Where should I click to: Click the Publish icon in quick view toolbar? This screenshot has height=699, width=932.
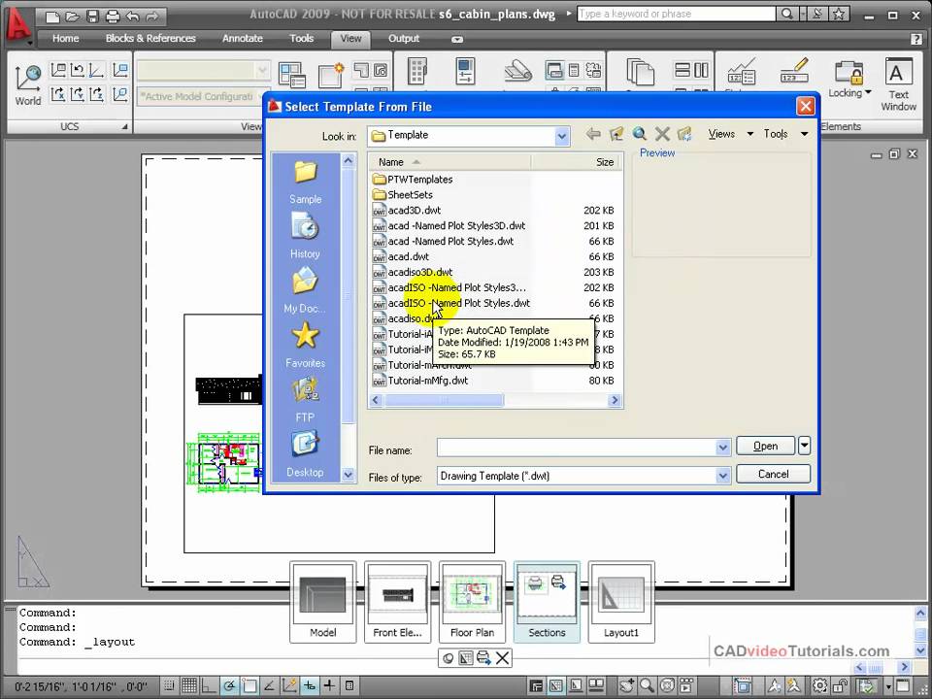[483, 658]
